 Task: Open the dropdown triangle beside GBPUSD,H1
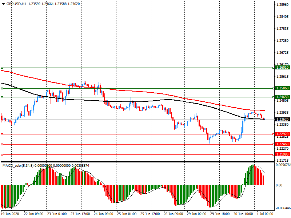click(3, 4)
